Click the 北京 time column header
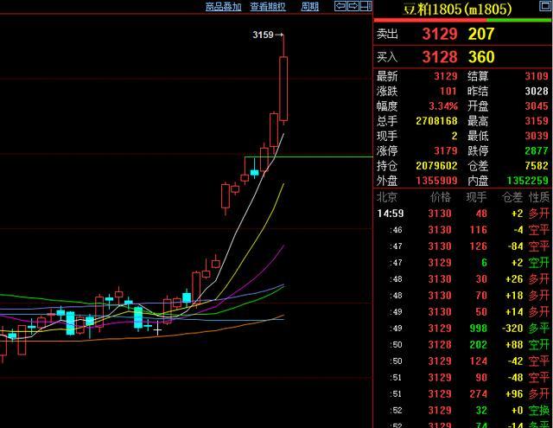Image resolution: width=553 pixels, height=428 pixels. (389, 197)
